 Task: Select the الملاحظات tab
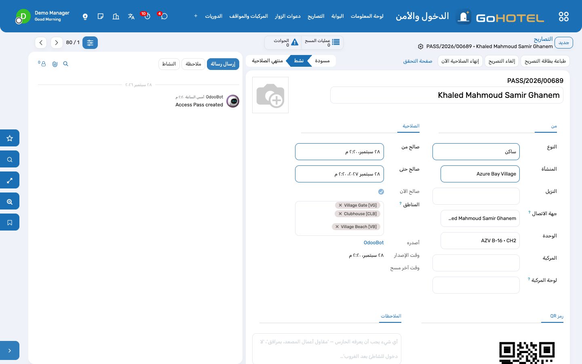pos(391,316)
